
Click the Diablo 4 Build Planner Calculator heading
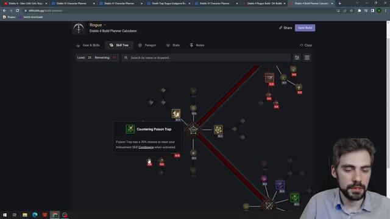[x=113, y=31]
